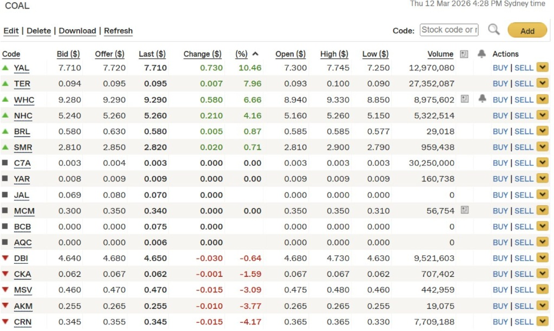Click the bell icon in column header
Screen dimensions: 554x331
click(x=482, y=54)
